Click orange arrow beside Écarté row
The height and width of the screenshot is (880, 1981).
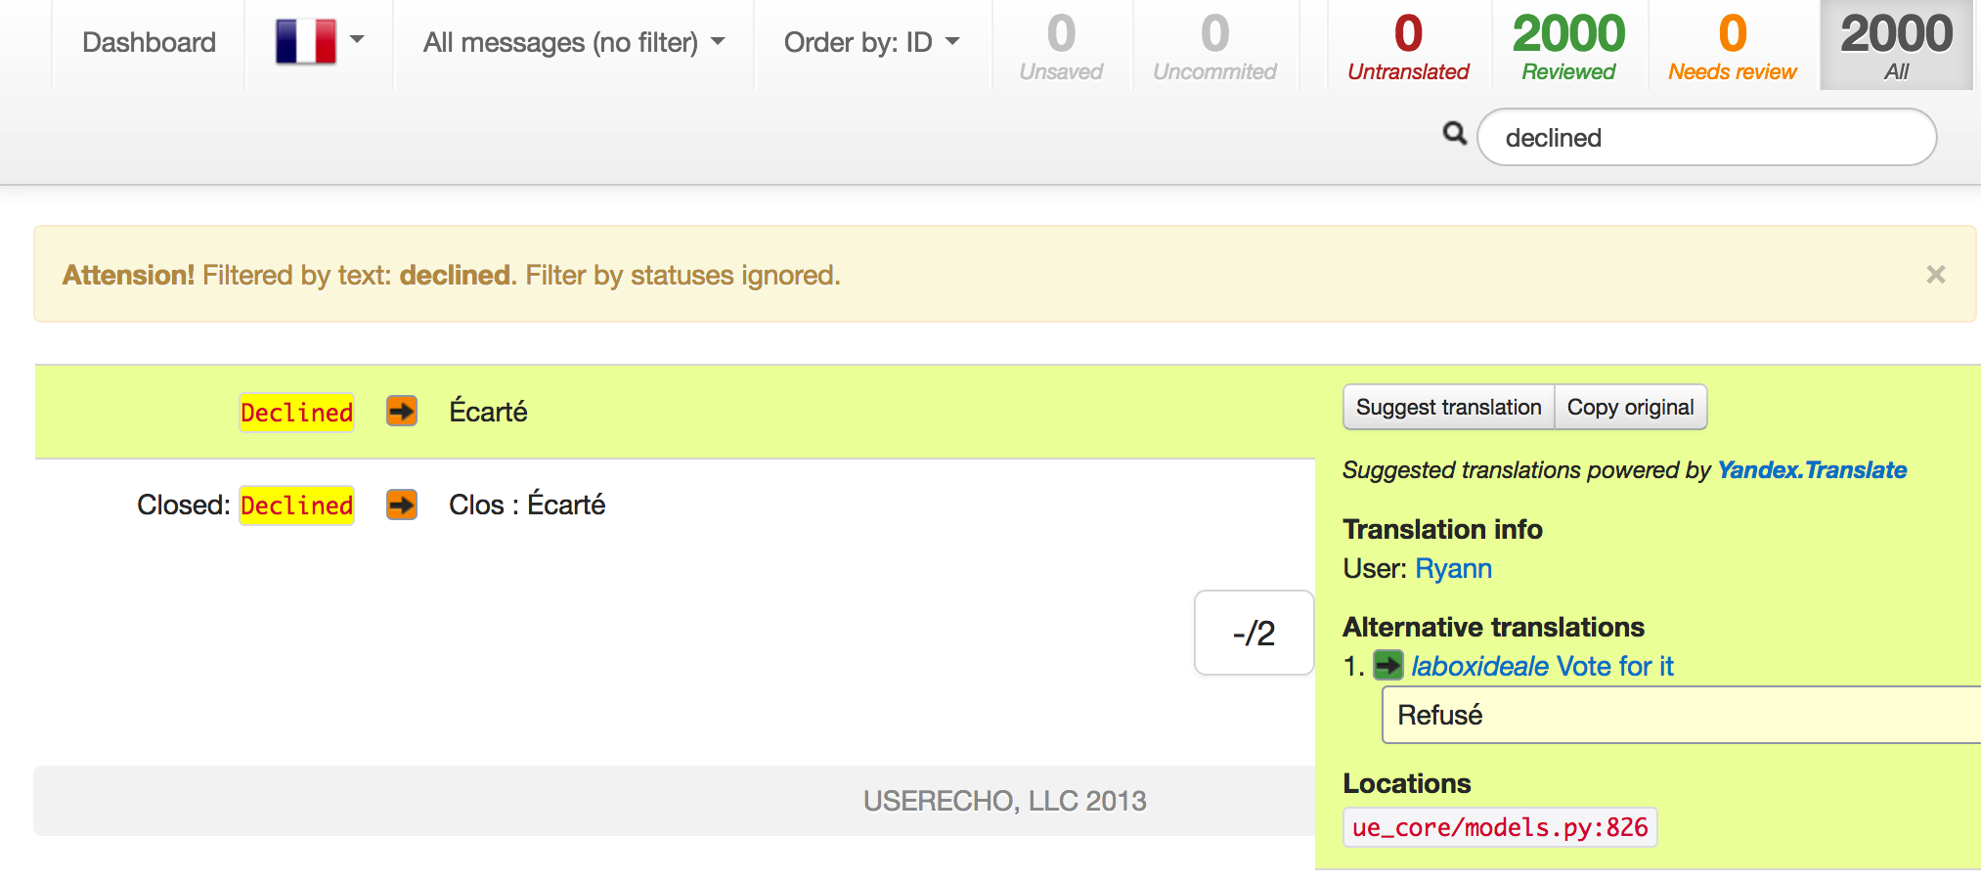pyautogui.click(x=401, y=411)
